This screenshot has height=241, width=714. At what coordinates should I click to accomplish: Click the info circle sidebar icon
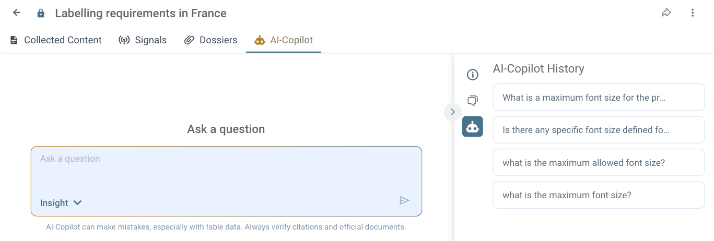473,75
